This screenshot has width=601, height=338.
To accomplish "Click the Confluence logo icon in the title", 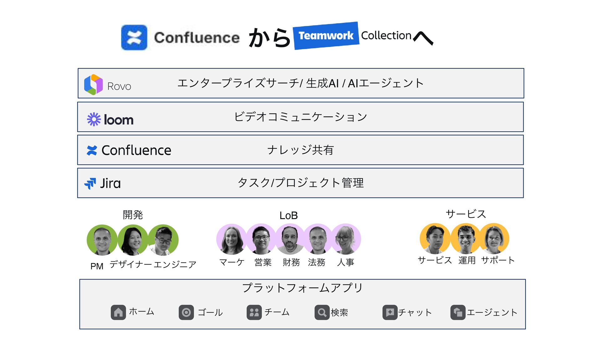I will coord(134,38).
